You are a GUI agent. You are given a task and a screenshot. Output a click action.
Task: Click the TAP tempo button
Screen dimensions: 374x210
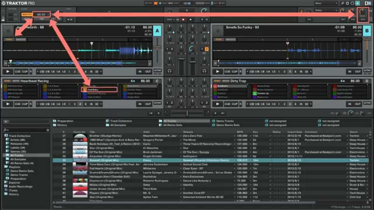(41, 19)
